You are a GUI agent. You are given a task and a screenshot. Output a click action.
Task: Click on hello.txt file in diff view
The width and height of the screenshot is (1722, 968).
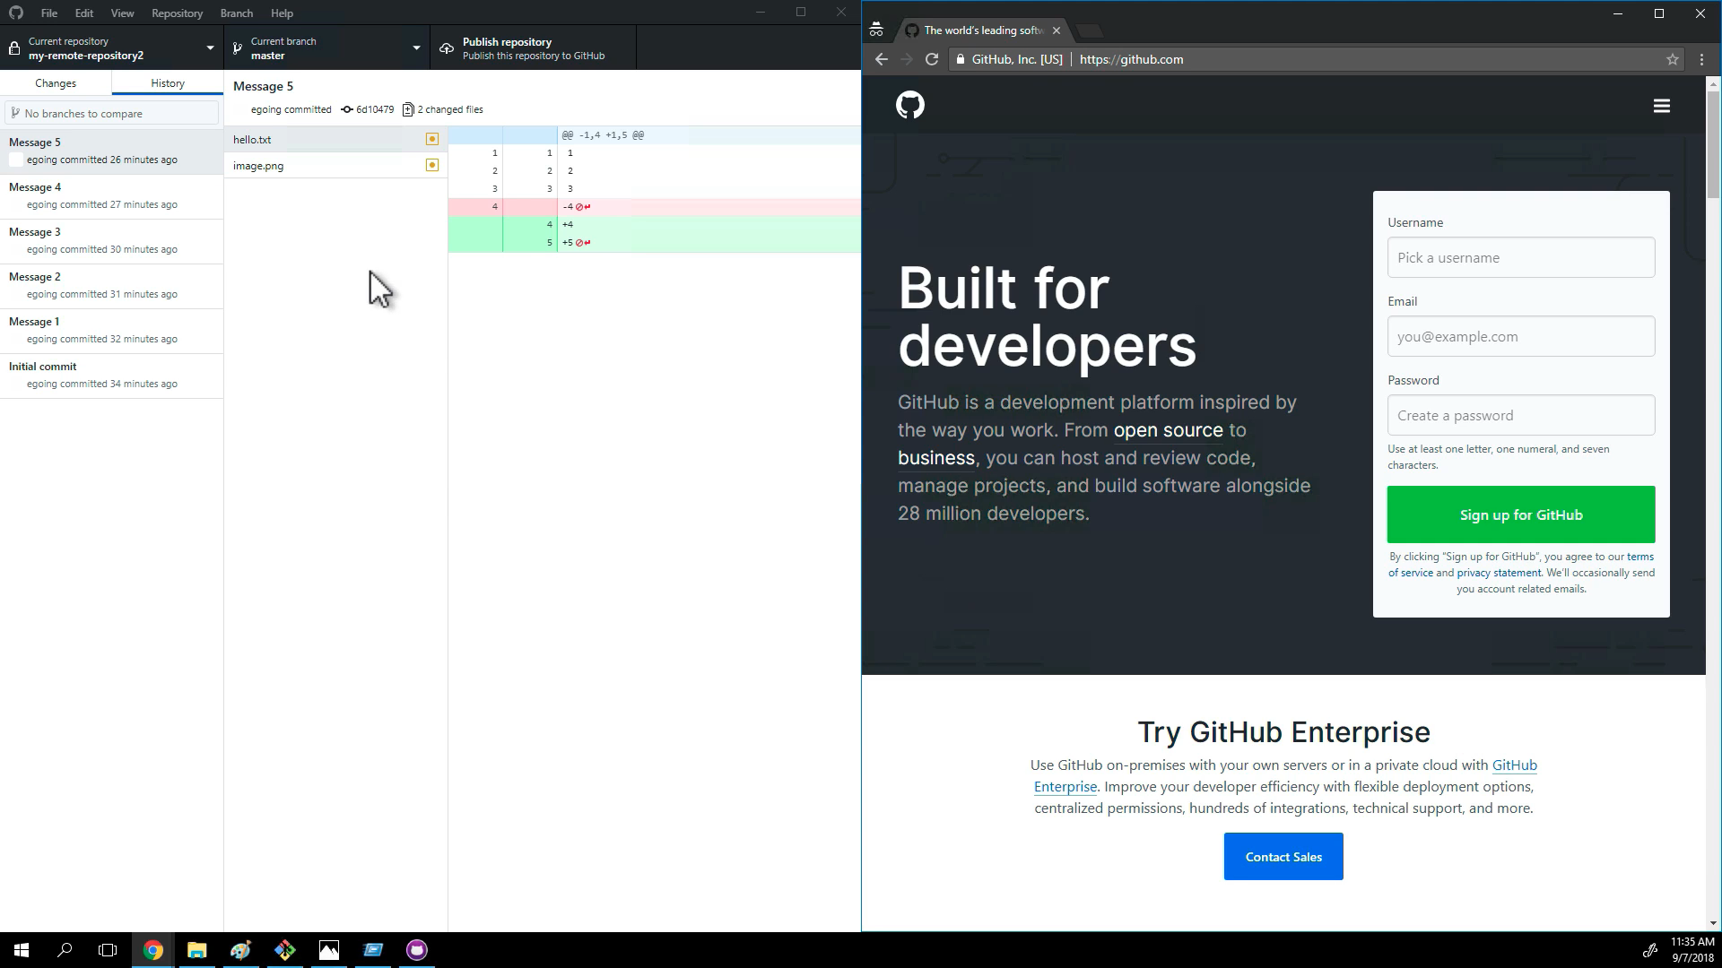[x=252, y=138]
